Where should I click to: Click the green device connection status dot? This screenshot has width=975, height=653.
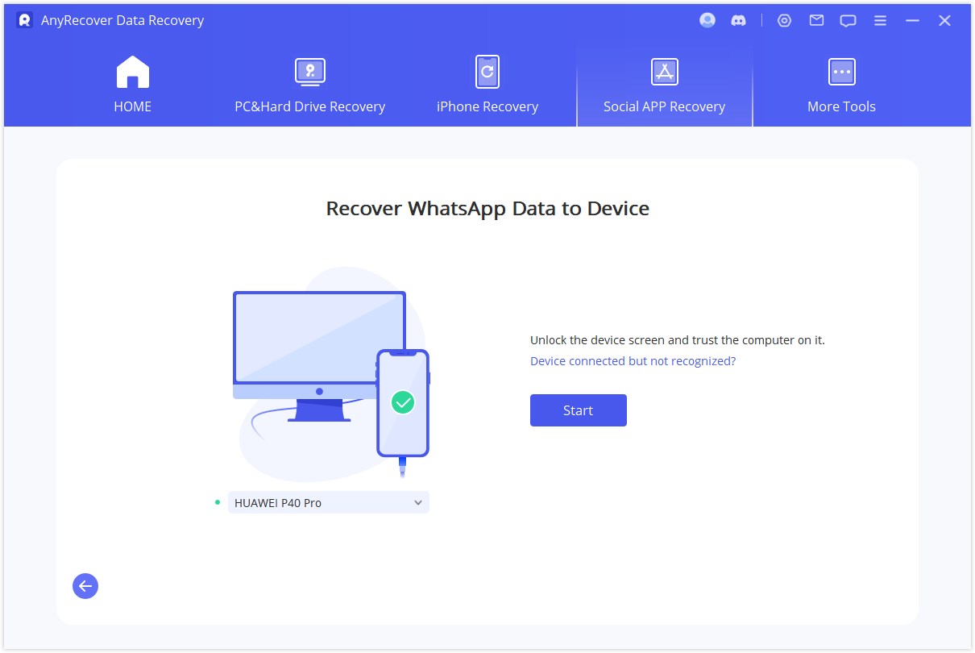216,502
